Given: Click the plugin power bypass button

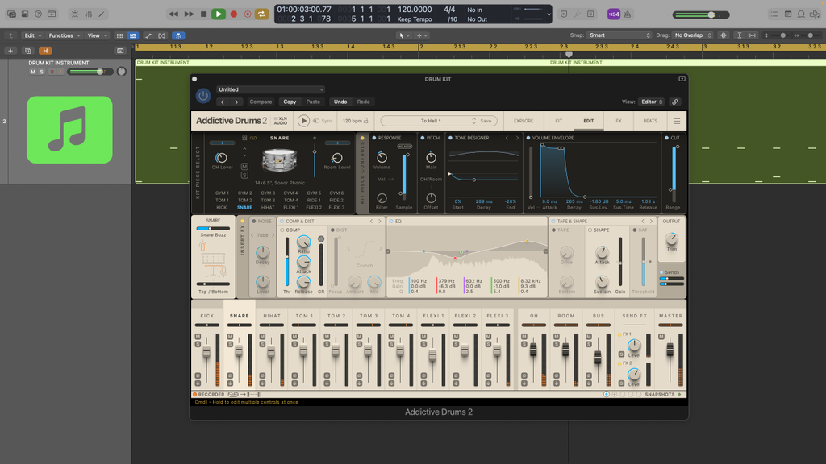Looking at the screenshot, I should point(203,96).
